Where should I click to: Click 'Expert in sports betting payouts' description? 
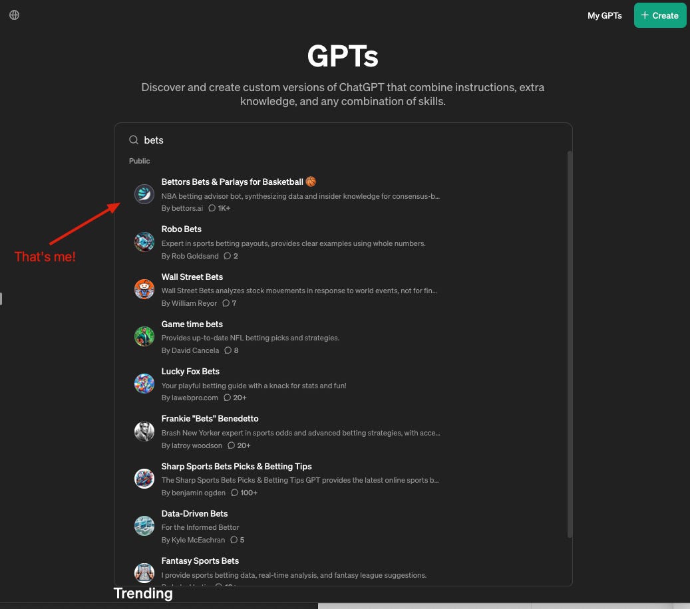(x=293, y=243)
